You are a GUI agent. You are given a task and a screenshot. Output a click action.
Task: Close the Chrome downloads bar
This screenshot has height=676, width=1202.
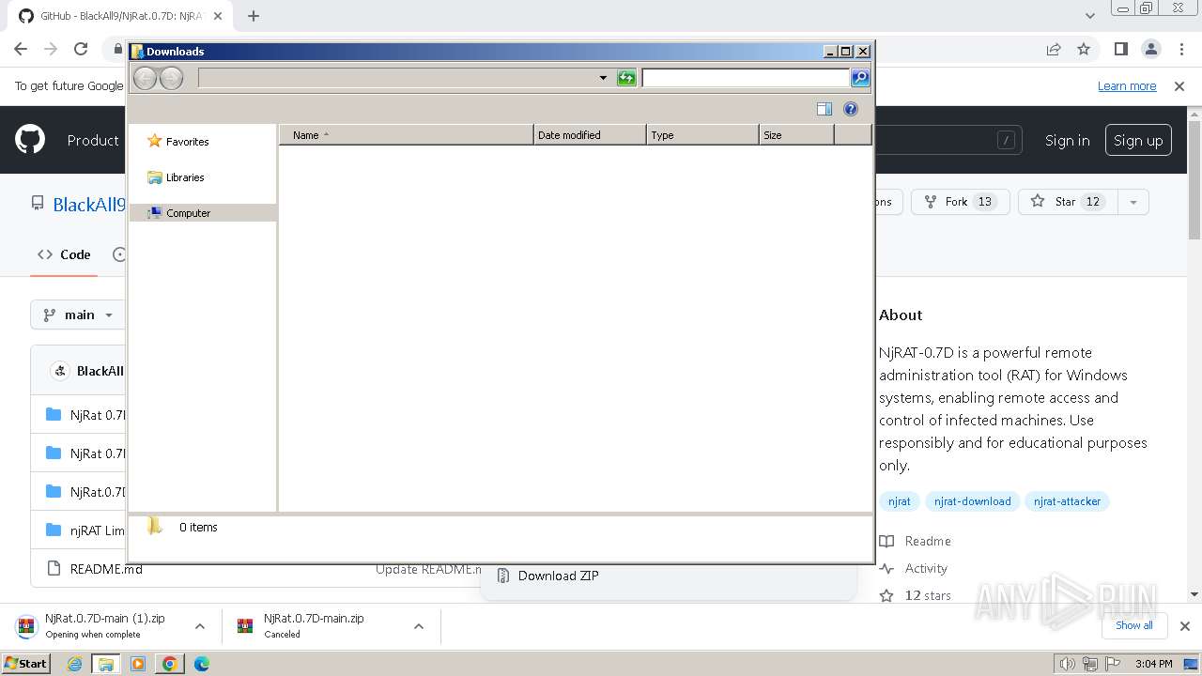tap(1184, 626)
